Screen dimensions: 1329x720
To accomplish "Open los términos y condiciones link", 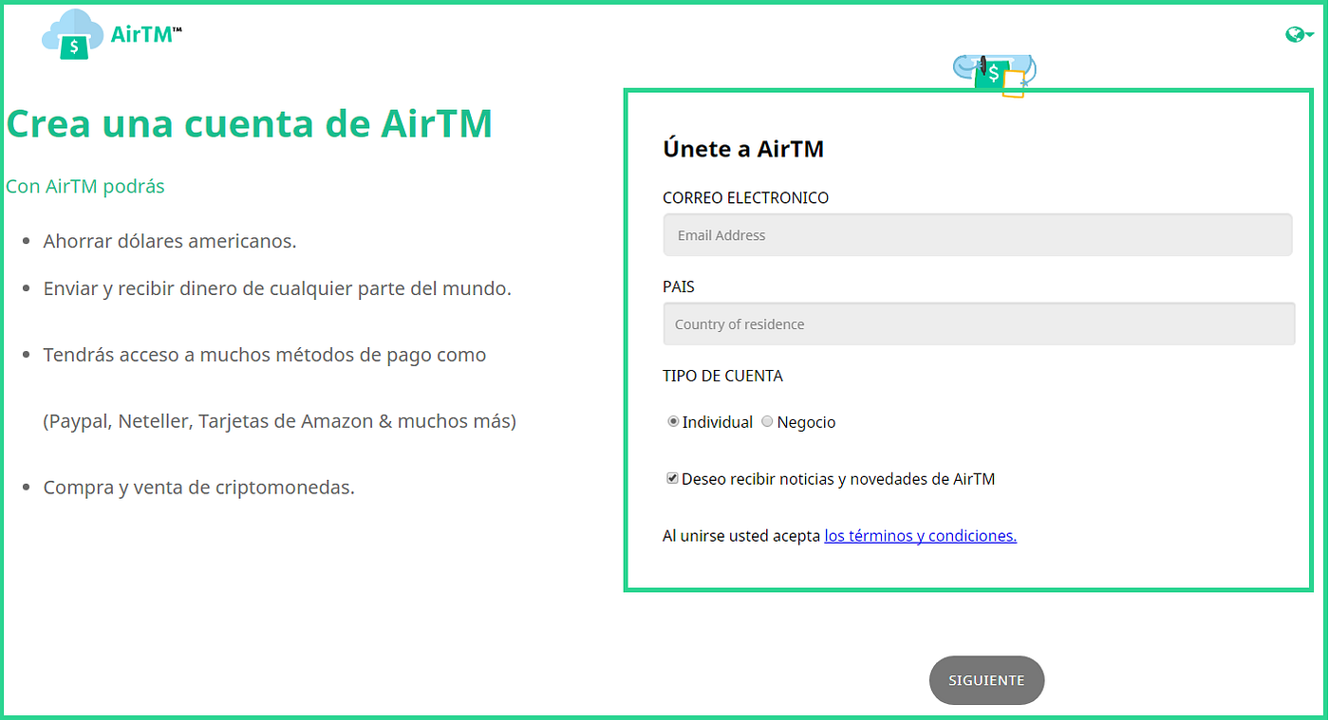I will [921, 536].
